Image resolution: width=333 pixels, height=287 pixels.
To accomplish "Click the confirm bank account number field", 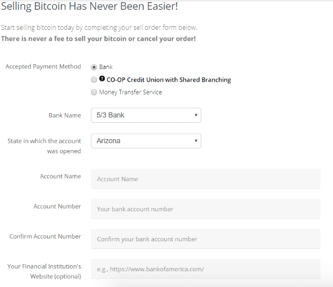I will [x=205, y=239].
